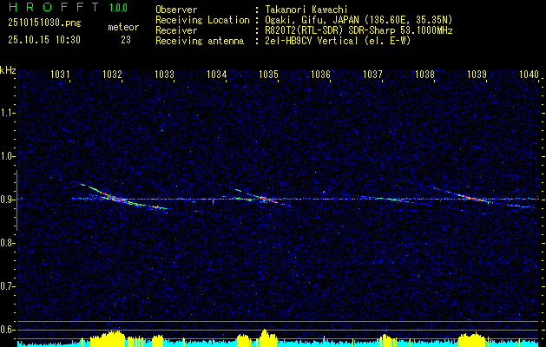Screen dimensions: 546x347
Task: Click the kHz axis unit label
Action: 8,70
